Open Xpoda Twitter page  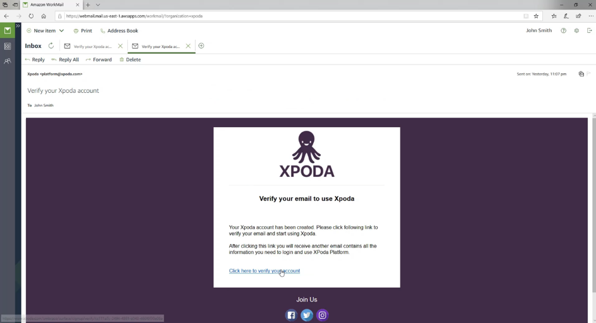[307, 315]
